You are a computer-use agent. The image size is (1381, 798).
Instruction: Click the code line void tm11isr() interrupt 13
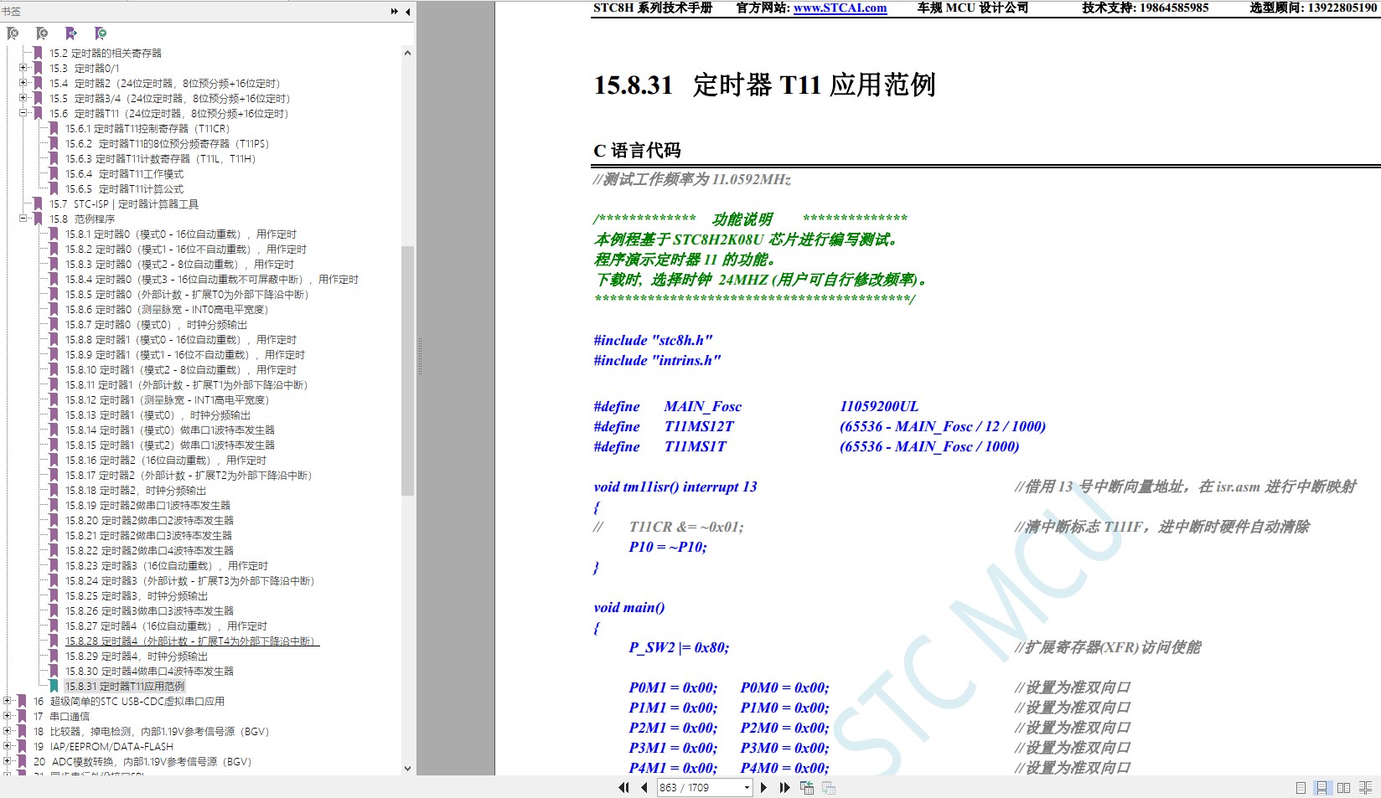[675, 487]
